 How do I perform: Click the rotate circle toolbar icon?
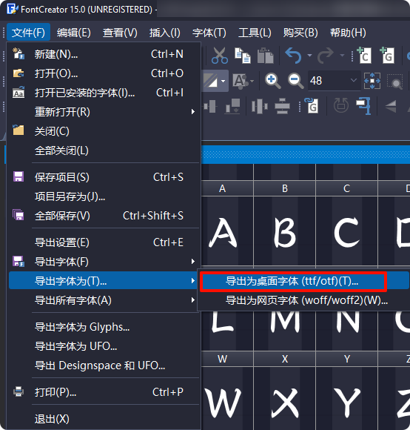coord(340,105)
